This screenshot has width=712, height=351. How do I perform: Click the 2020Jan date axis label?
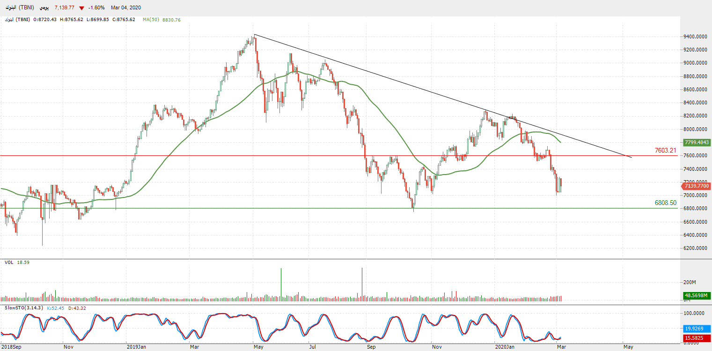pos(505,347)
